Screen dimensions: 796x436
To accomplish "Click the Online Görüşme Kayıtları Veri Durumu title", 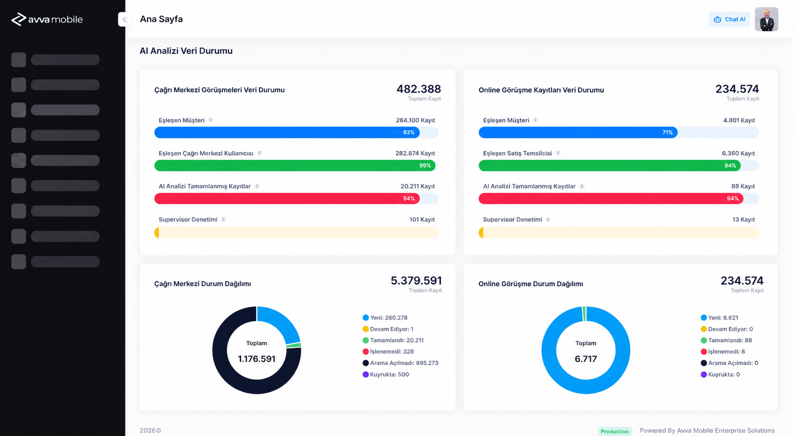I will 541,90.
